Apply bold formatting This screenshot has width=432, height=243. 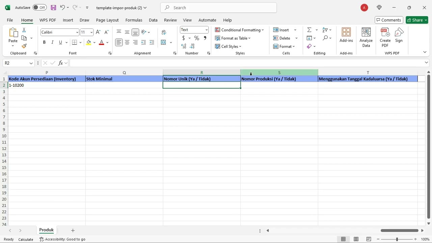coord(44,42)
